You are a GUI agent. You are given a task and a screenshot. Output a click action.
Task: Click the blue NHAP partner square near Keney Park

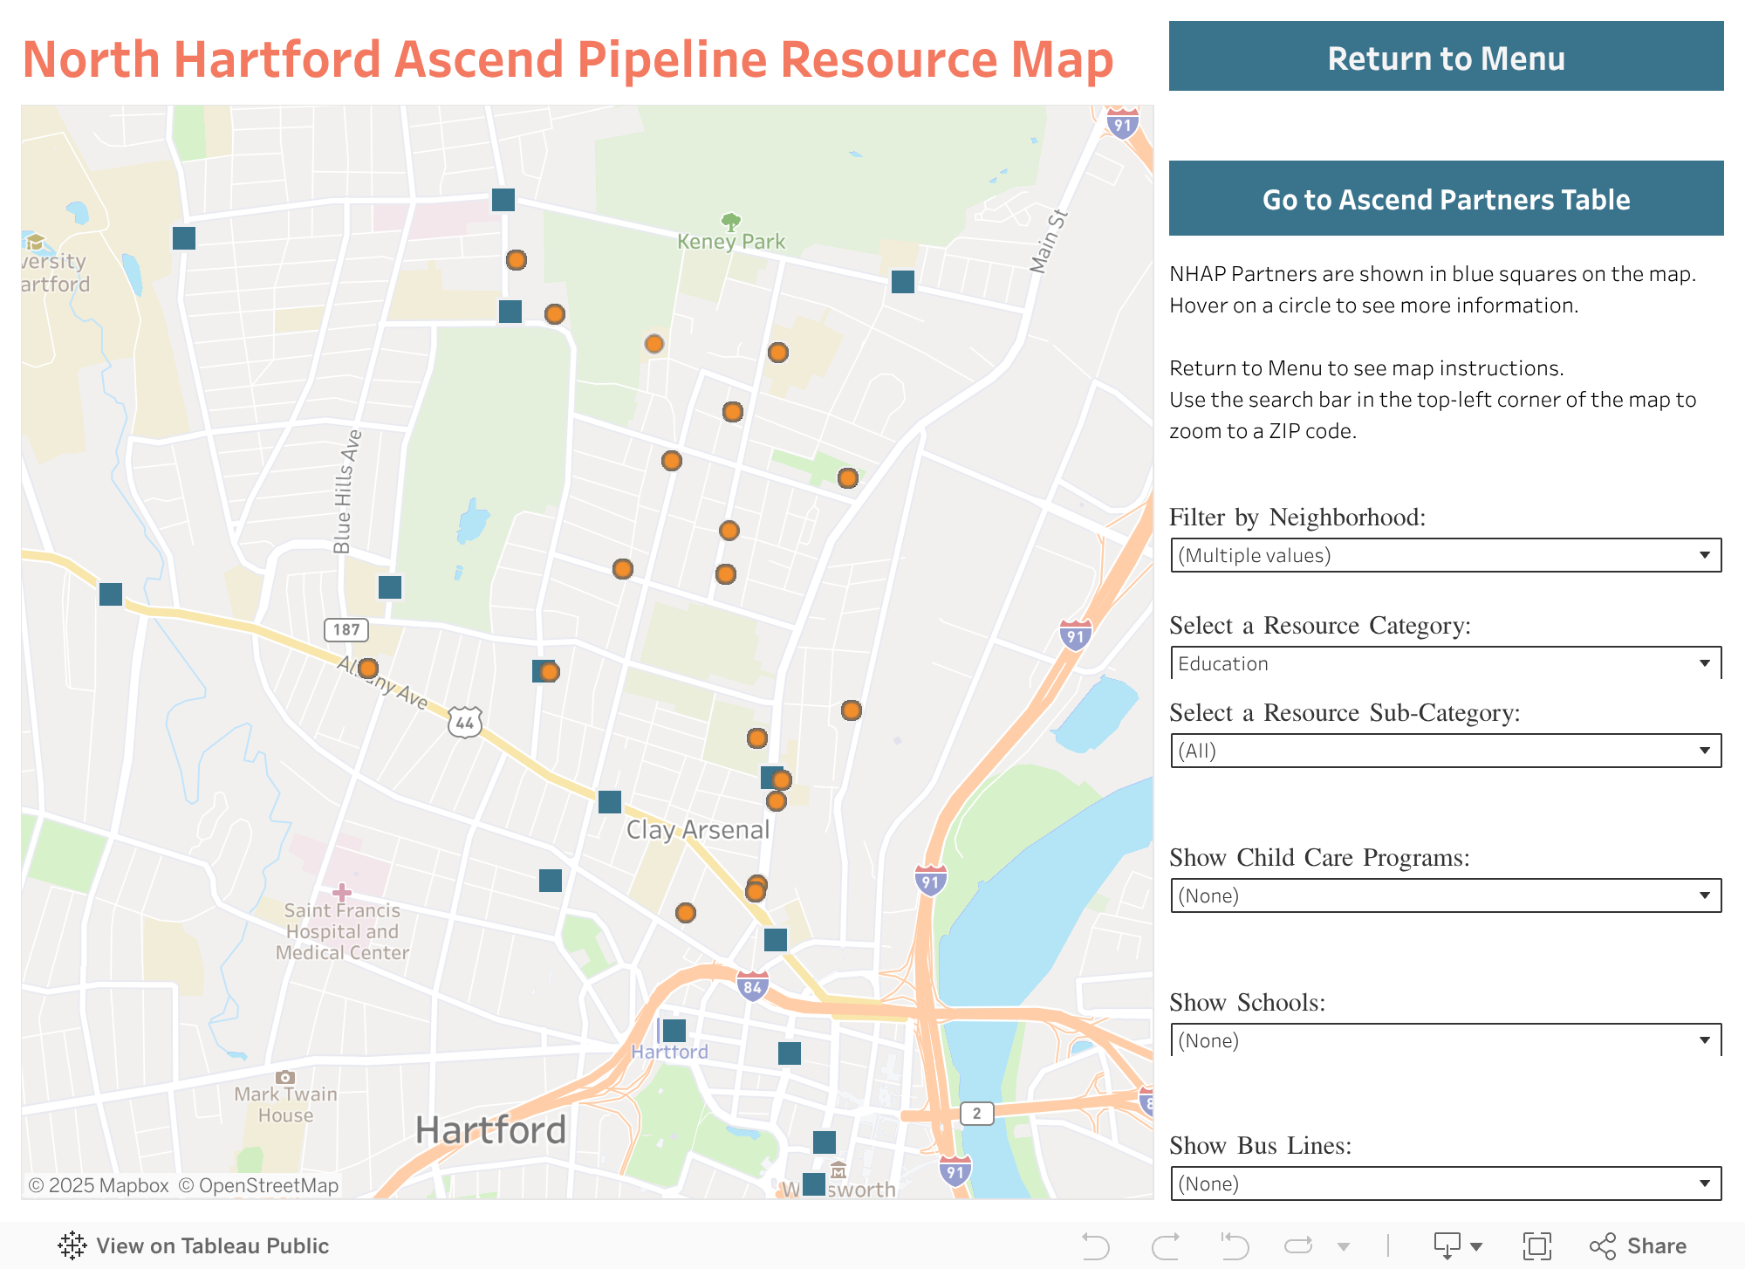903,282
